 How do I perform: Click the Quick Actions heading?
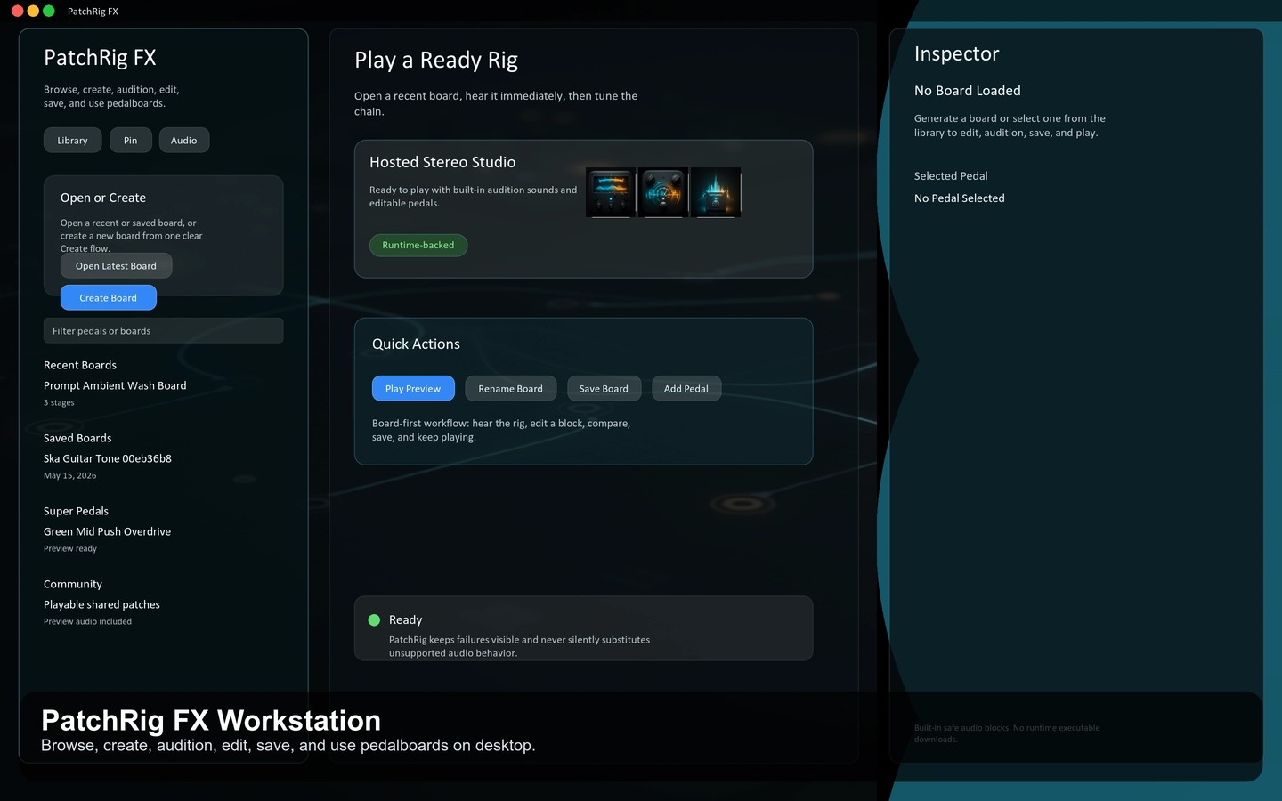click(x=416, y=344)
